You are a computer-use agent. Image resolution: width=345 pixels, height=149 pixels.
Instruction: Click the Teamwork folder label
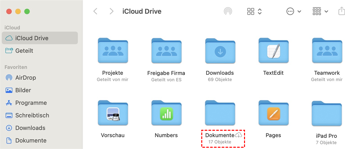click(x=327, y=73)
